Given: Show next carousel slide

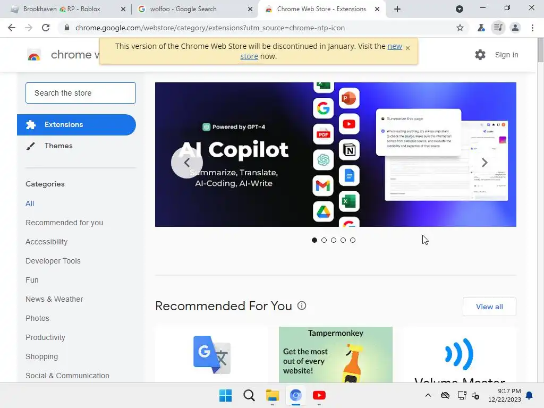Looking at the screenshot, I should [x=484, y=163].
